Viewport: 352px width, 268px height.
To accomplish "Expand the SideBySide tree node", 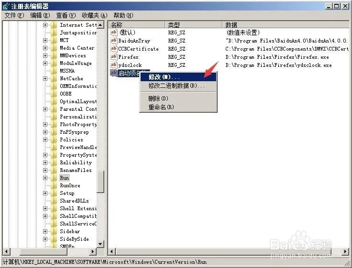I will pos(45,239).
